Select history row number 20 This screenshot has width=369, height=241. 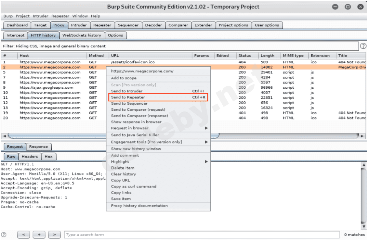click(183, 118)
